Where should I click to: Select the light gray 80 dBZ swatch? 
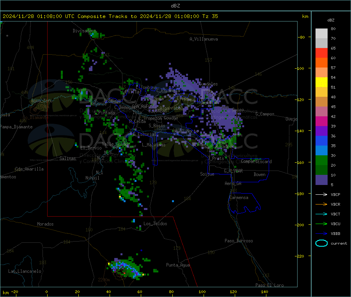(x=321, y=34)
